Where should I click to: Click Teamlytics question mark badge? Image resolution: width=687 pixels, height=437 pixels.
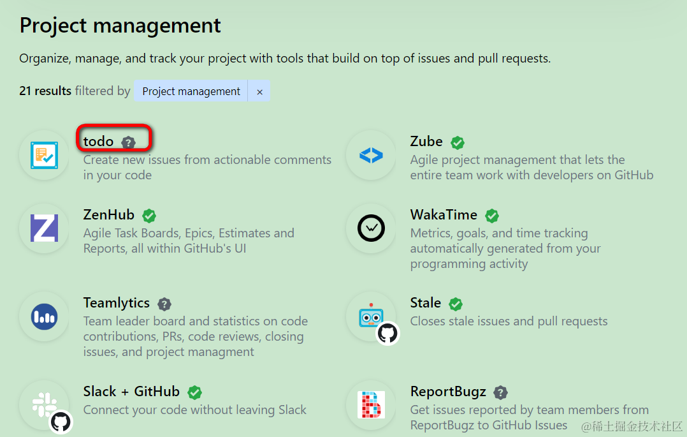tap(164, 303)
